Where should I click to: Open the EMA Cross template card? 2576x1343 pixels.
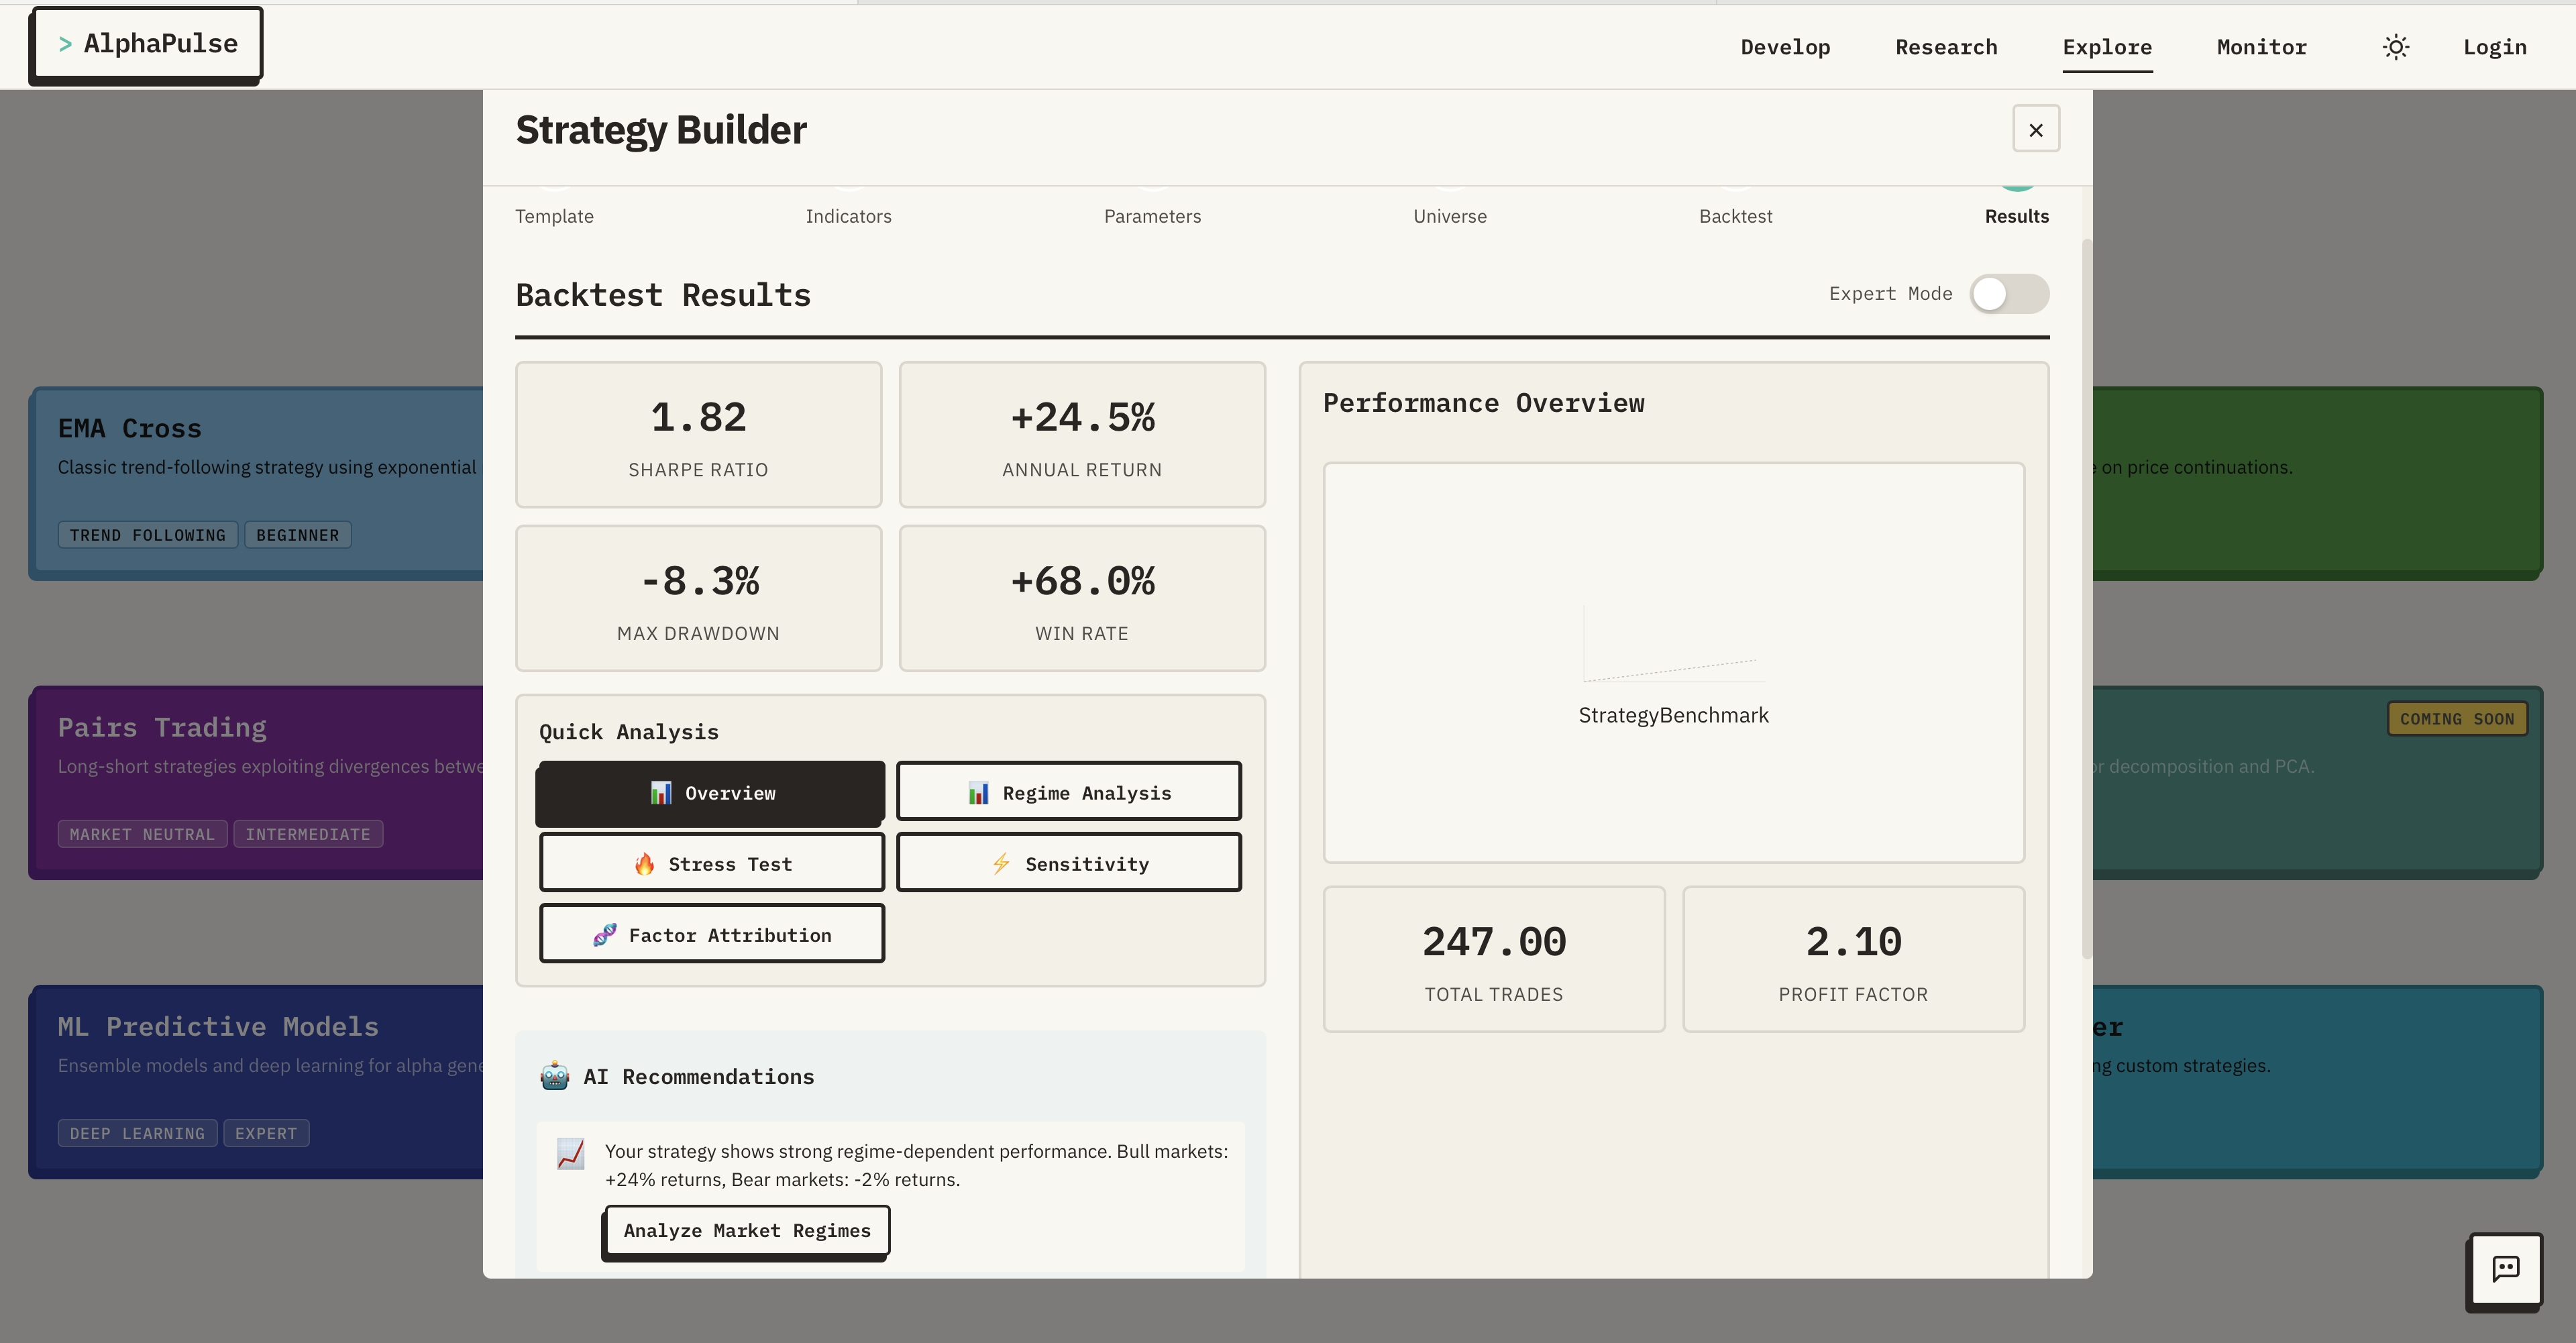pyautogui.click(x=258, y=482)
